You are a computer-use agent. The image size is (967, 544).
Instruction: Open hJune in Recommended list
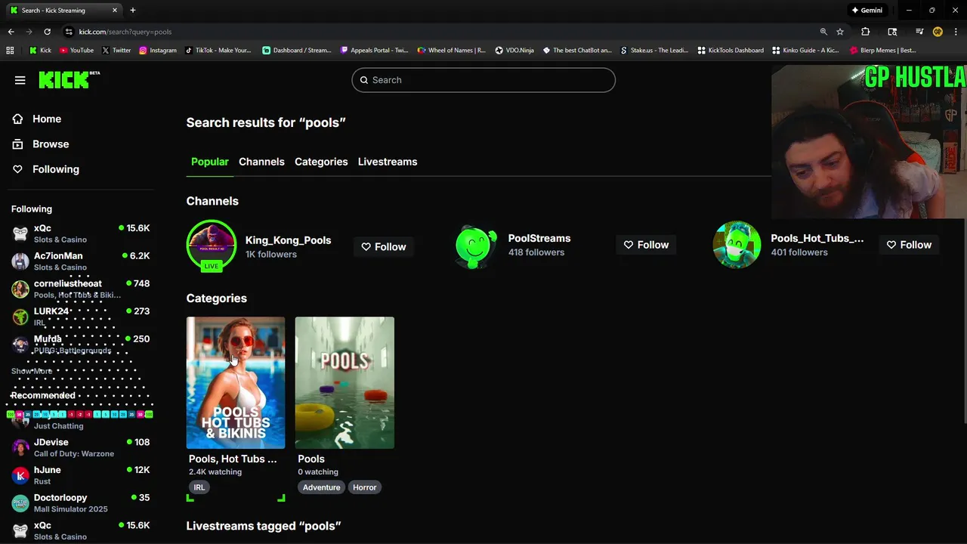tap(81, 475)
